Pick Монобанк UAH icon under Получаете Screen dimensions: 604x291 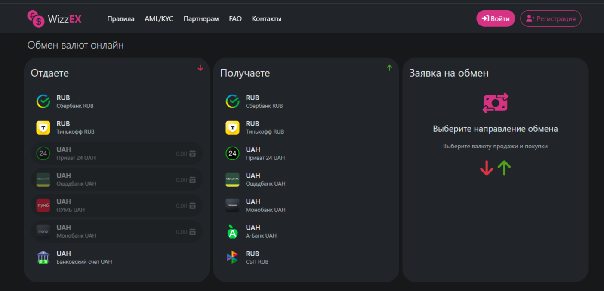tap(233, 205)
